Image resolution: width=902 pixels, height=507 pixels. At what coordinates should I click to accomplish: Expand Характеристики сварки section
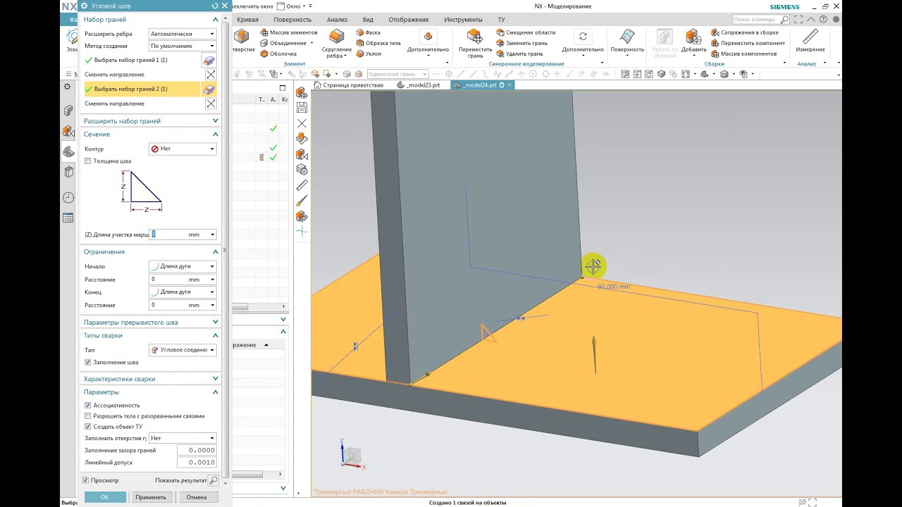click(151, 379)
